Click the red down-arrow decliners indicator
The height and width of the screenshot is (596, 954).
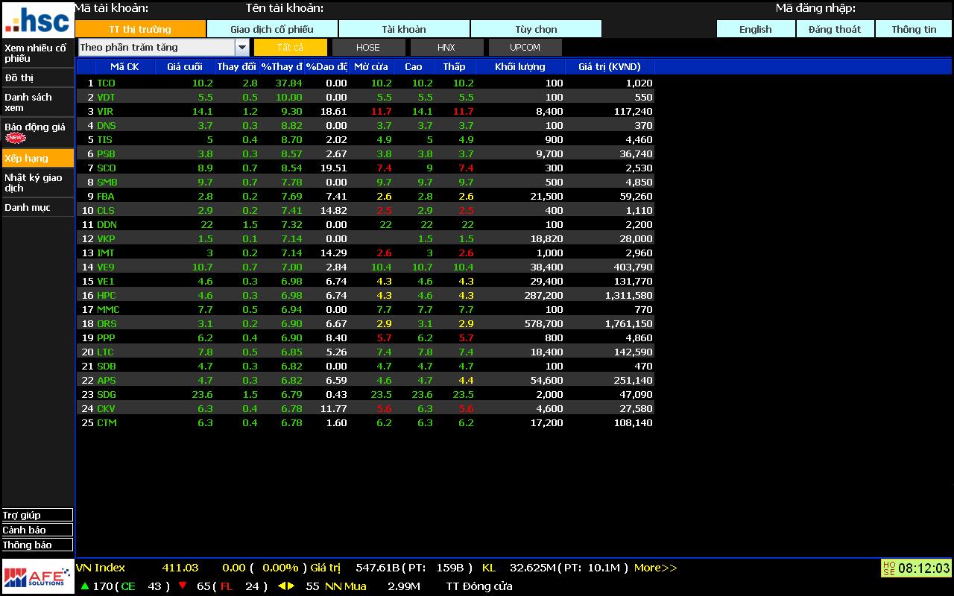pos(183,586)
